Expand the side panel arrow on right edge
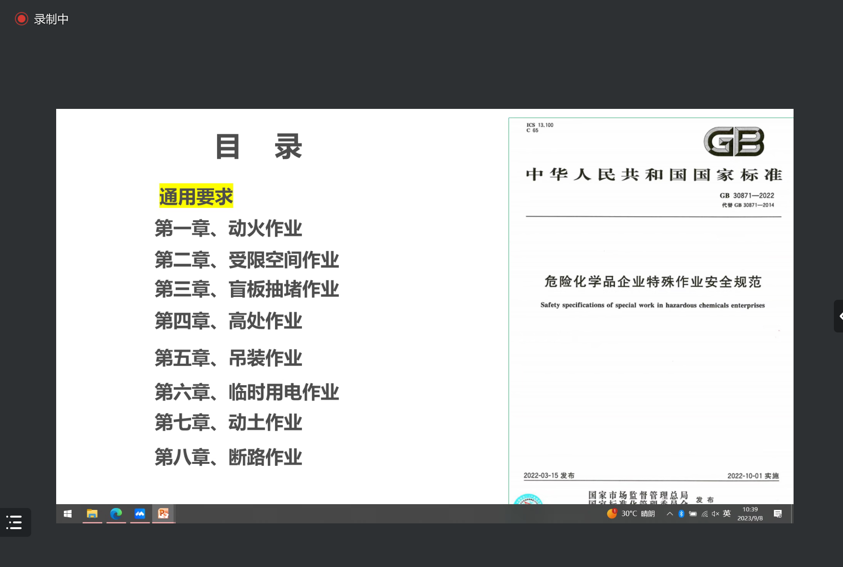This screenshot has height=567, width=843. 839,316
